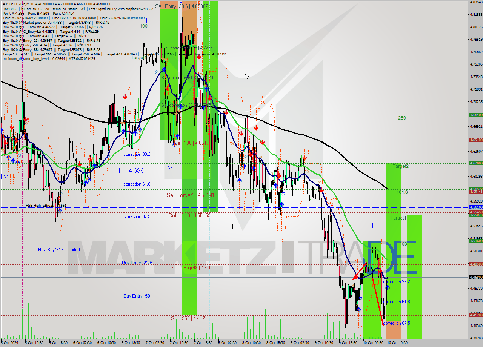483x347 pixels.
Task: Click the 'Sell 100 | 4.651' label
Action: coord(190,143)
